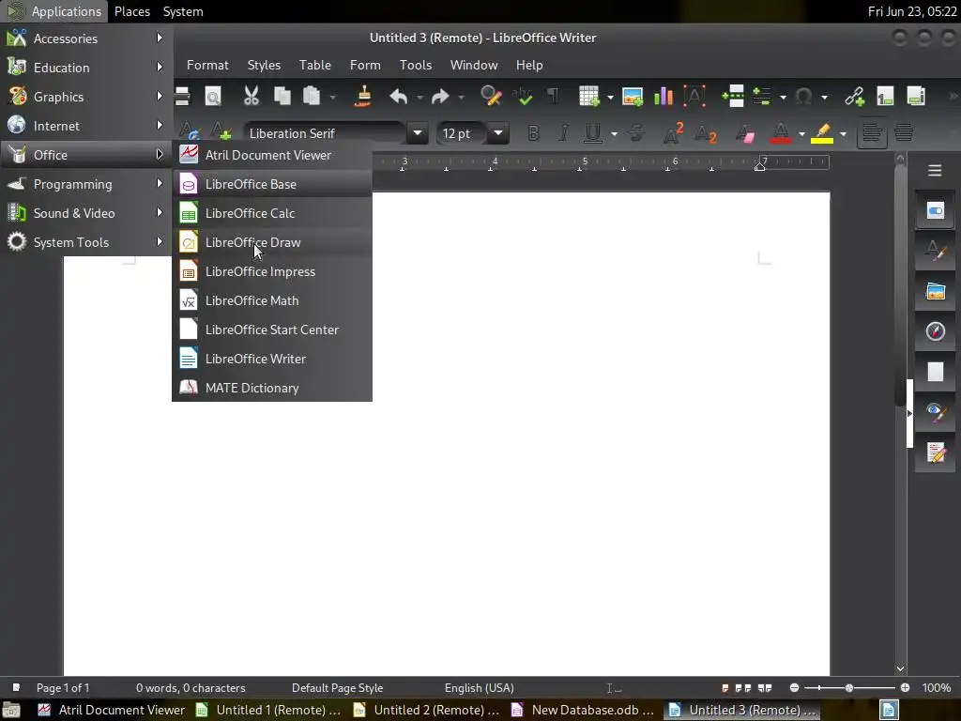Open the Styles menu
The height and width of the screenshot is (721, 961).
click(x=264, y=65)
